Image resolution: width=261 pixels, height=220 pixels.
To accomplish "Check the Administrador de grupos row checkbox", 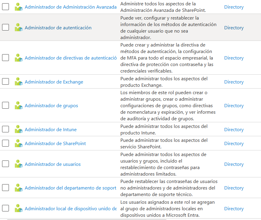I will click(x=5, y=105).
